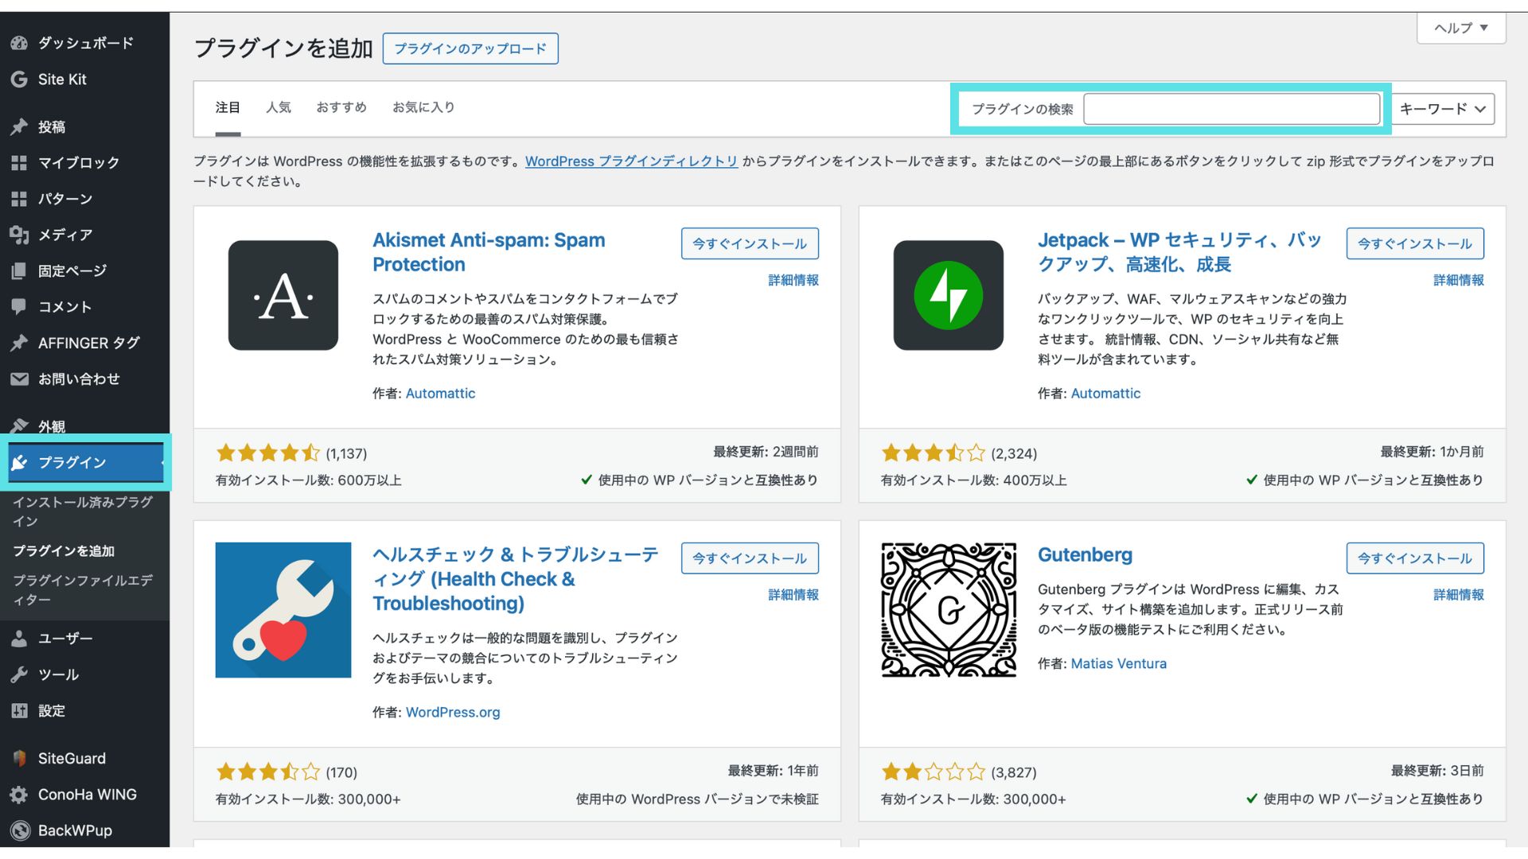Click the comment bubble icon beside コメント
This screenshot has width=1528, height=859.
(x=19, y=307)
